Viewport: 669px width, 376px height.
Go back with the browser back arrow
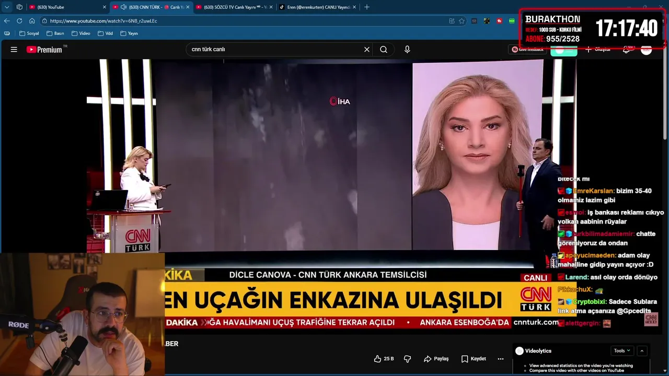pyautogui.click(x=7, y=21)
